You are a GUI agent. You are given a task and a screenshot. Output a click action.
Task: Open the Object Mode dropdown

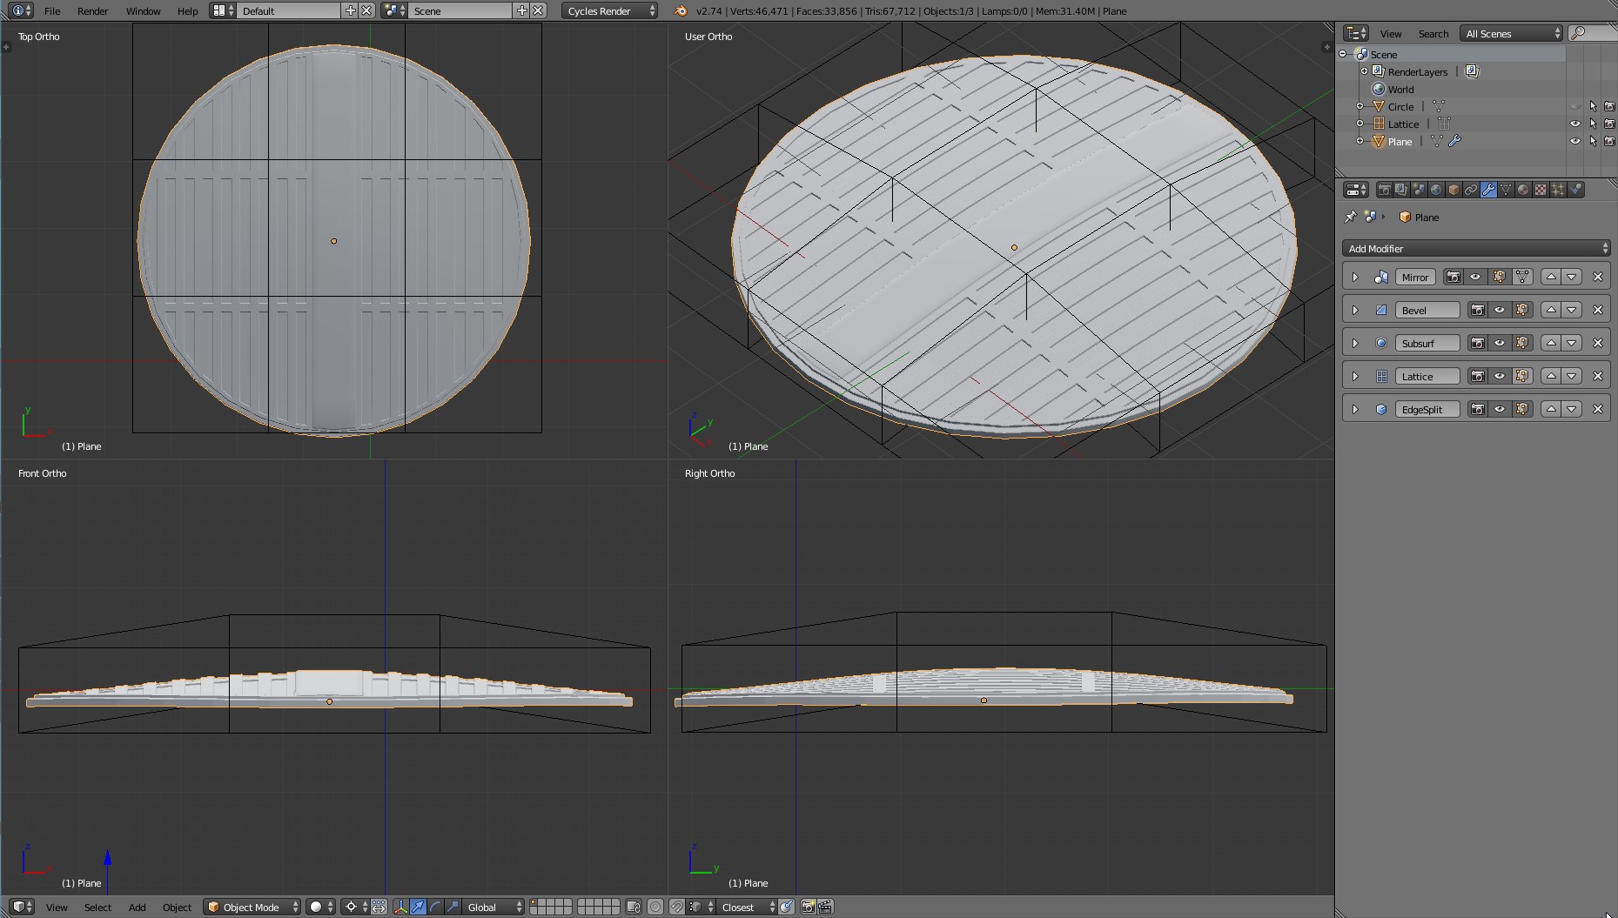252,907
